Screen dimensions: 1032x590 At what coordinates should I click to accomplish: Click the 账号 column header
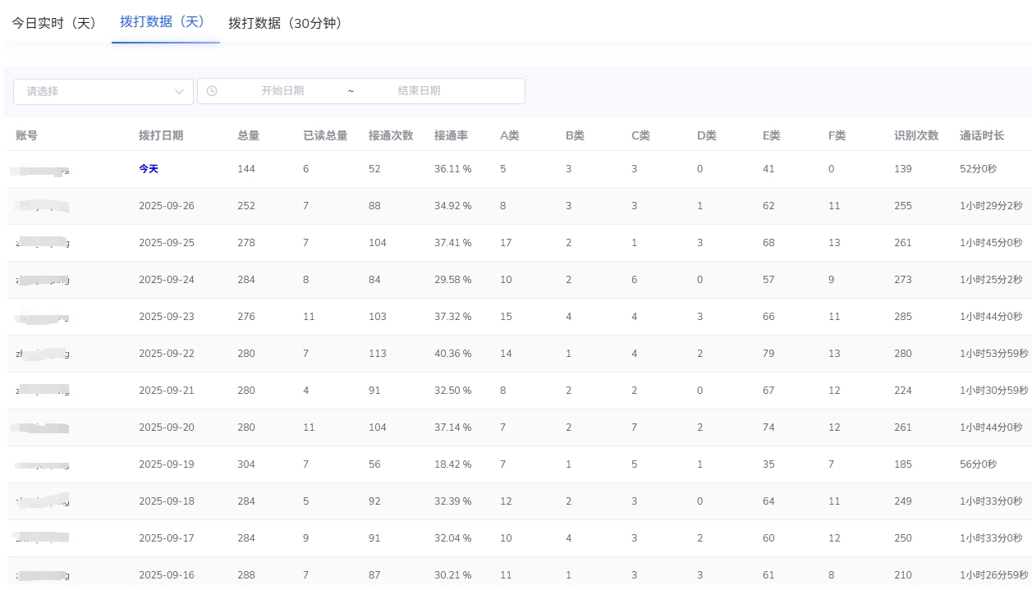point(26,135)
